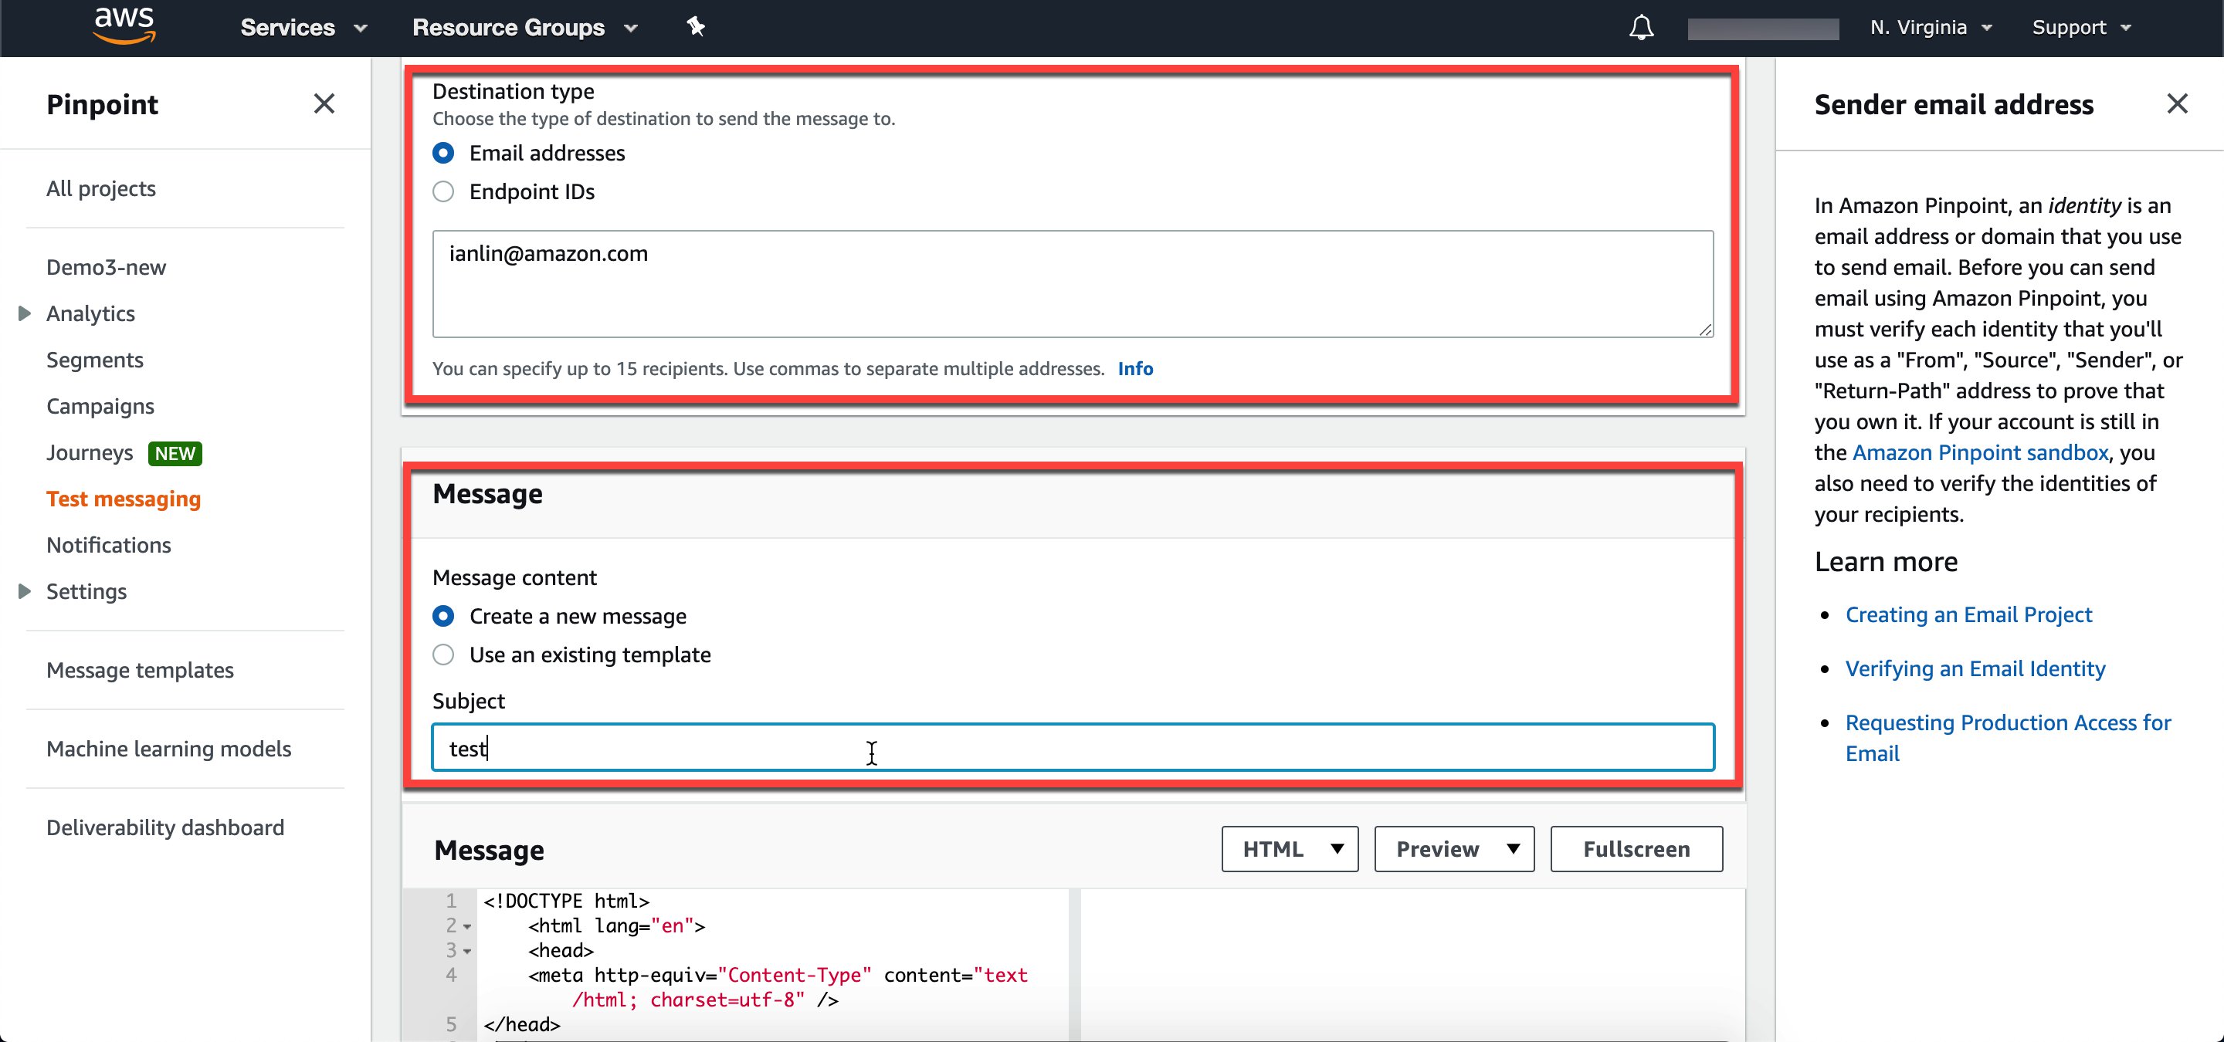Open the Resource Groups dropdown
The image size is (2224, 1042).
click(x=525, y=28)
